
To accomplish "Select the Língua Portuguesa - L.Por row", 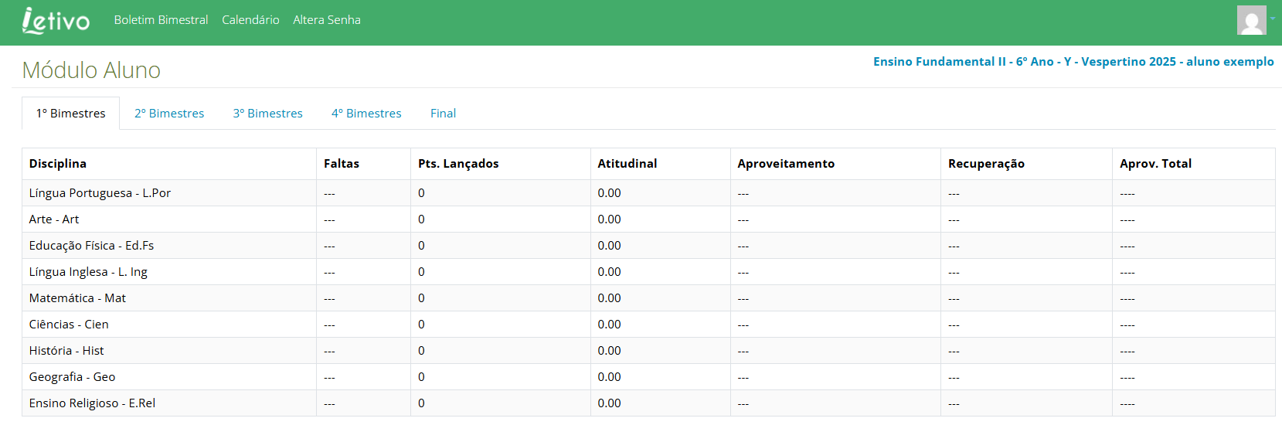I will tap(100, 193).
